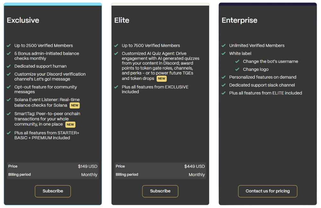Click the checkmark next to Dedicated support human
This screenshot has width=321, height=208.
pyautogui.click(x=9, y=66)
